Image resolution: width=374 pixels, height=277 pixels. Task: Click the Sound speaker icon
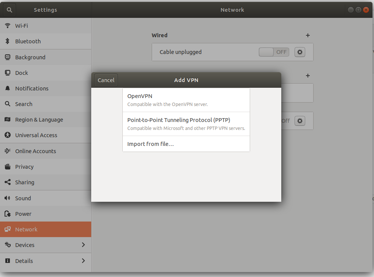pyautogui.click(x=8, y=198)
